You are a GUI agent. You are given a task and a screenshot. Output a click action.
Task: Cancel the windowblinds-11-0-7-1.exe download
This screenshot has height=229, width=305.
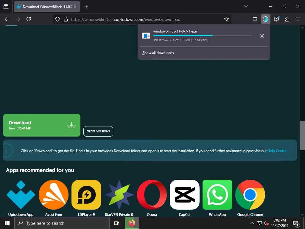tap(262, 36)
